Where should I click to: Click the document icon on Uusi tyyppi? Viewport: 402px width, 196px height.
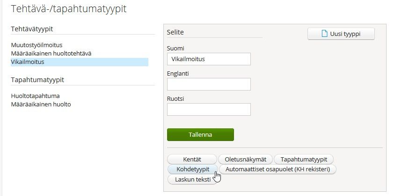click(323, 34)
